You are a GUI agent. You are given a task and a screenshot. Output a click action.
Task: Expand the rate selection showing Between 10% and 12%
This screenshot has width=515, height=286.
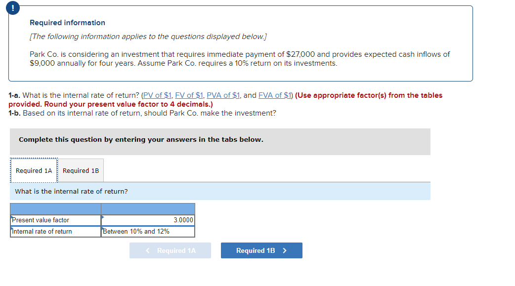[147, 231]
